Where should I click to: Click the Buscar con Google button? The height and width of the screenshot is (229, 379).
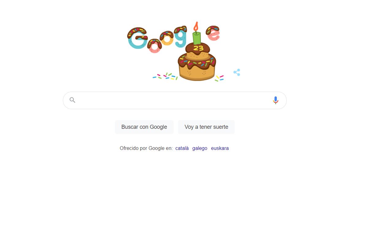(144, 127)
